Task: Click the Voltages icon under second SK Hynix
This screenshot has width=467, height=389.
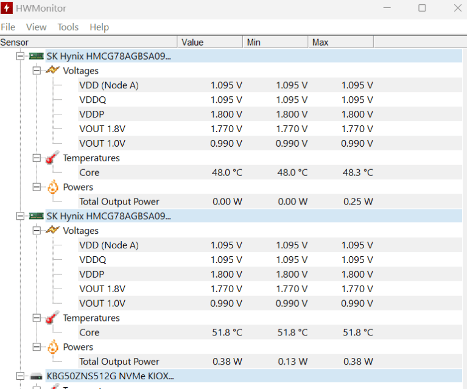Action: pyautogui.click(x=53, y=230)
